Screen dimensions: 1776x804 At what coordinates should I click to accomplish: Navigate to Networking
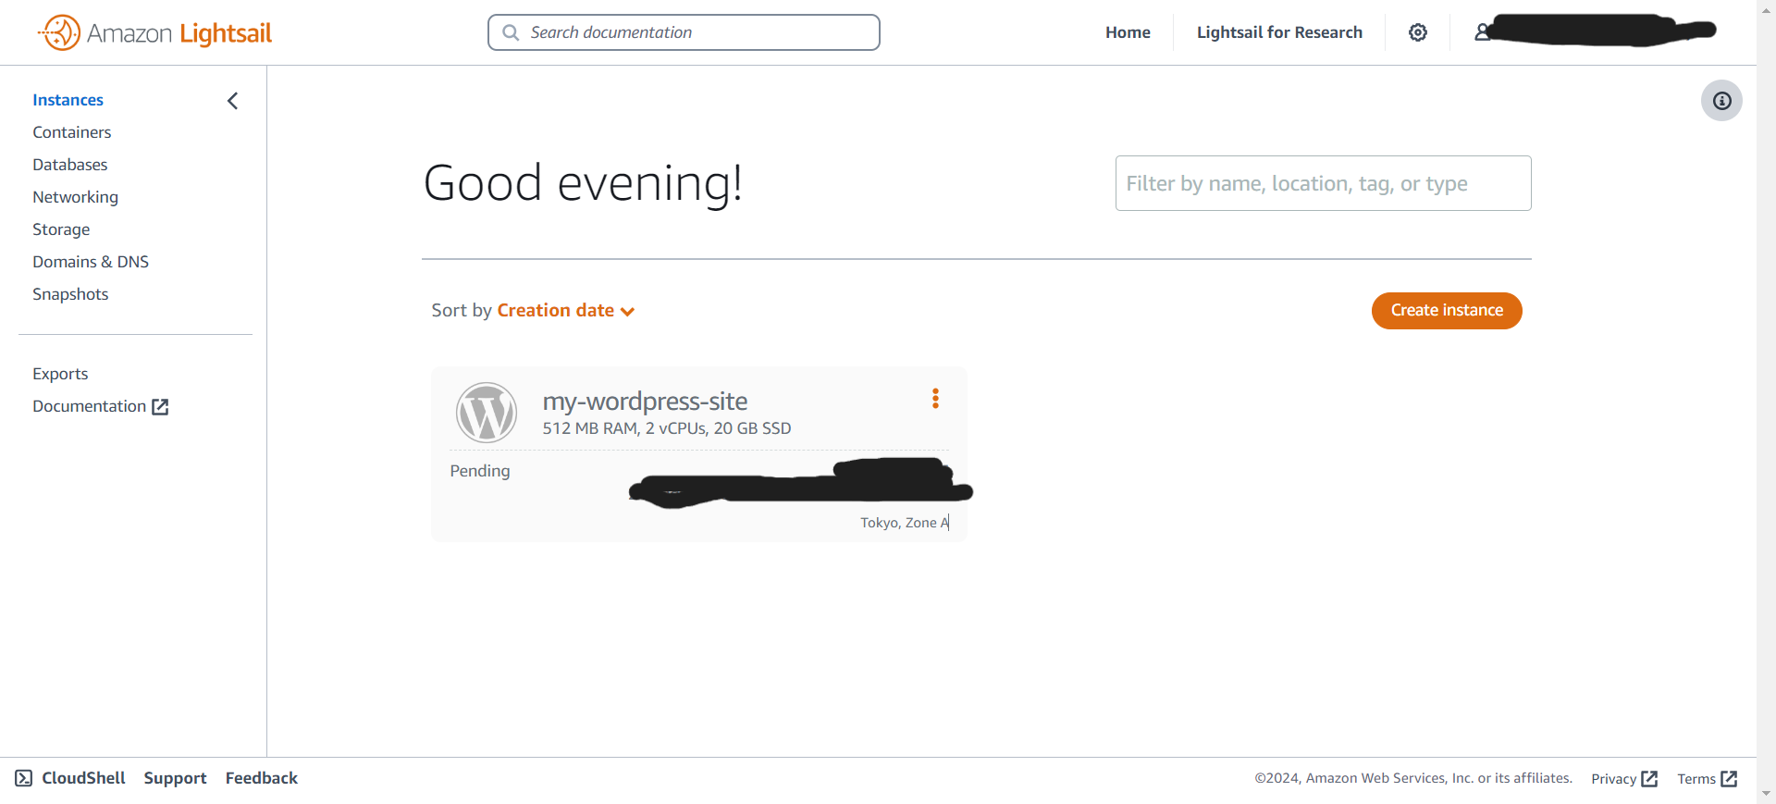[x=75, y=197]
